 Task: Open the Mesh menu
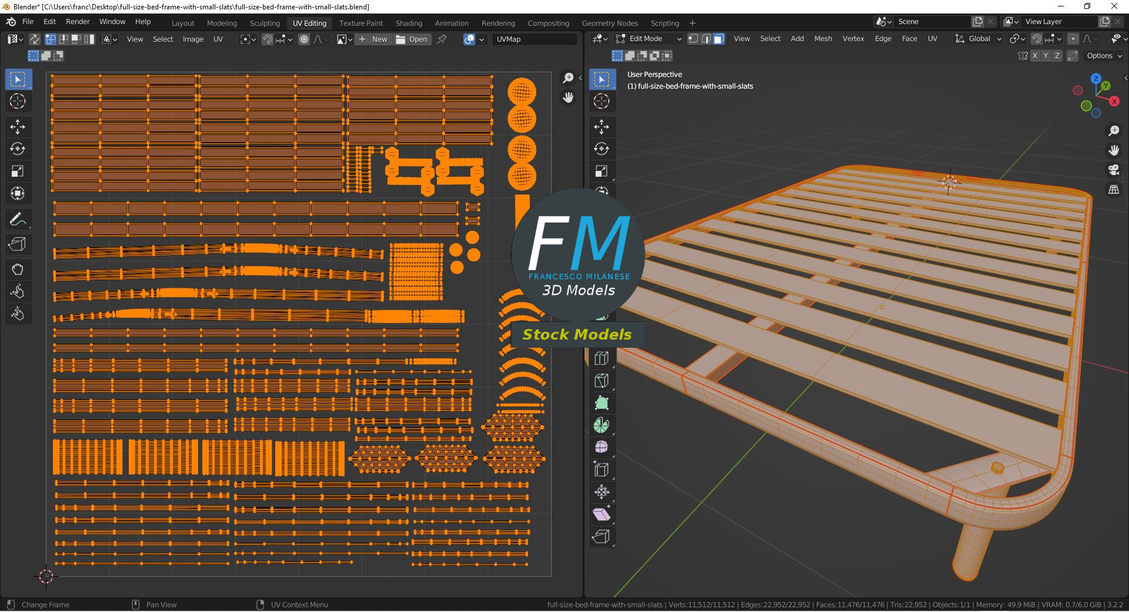(x=823, y=39)
